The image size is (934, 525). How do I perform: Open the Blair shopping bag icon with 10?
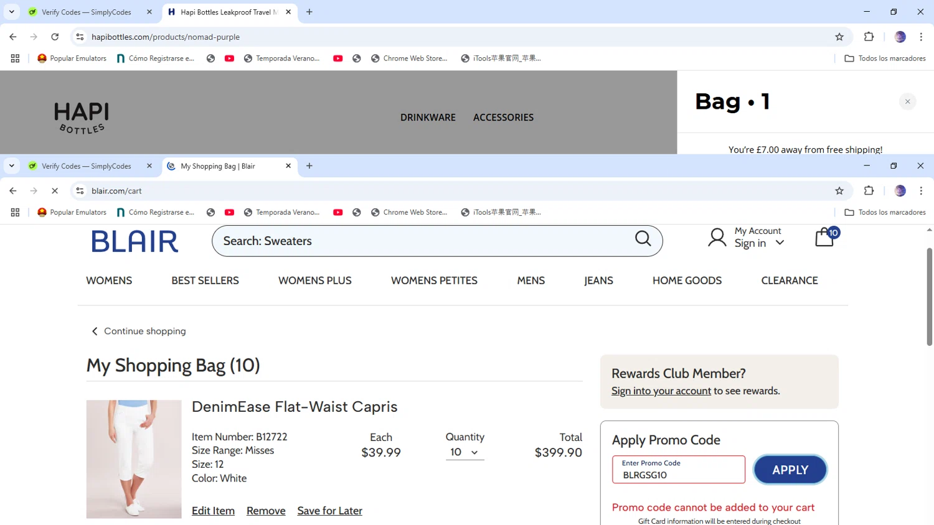point(827,237)
